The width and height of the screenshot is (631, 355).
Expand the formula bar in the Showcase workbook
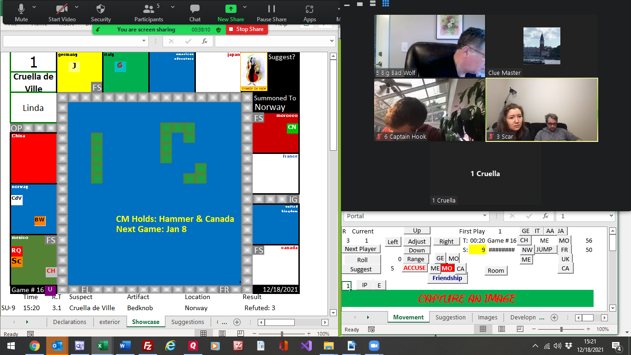point(331,41)
